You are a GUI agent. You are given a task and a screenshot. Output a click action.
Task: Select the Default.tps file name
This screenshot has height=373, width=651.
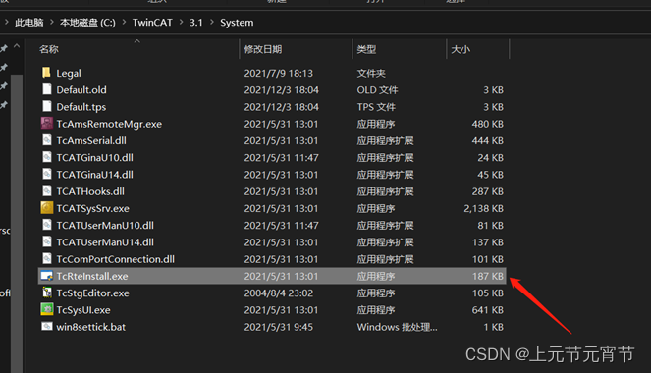point(81,107)
